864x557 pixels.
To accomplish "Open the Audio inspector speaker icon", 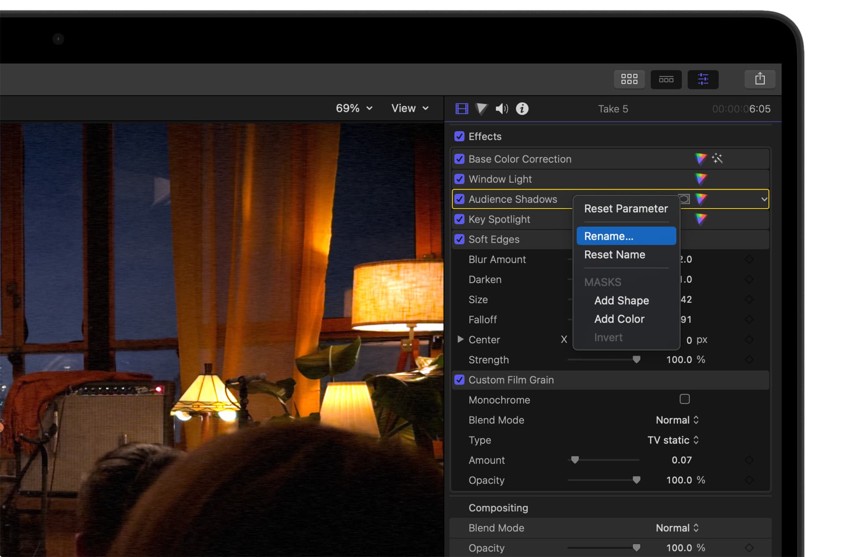I will [502, 108].
